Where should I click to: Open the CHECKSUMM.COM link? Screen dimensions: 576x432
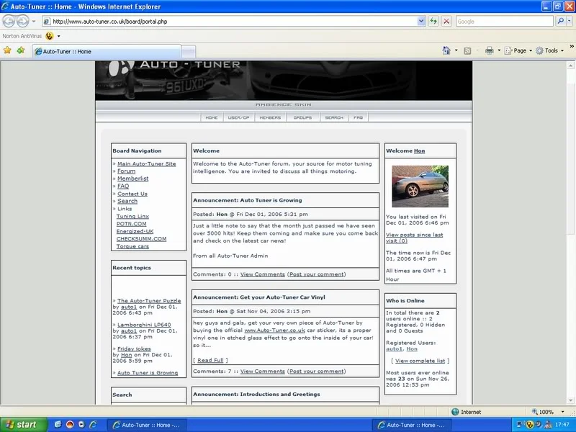pos(141,239)
